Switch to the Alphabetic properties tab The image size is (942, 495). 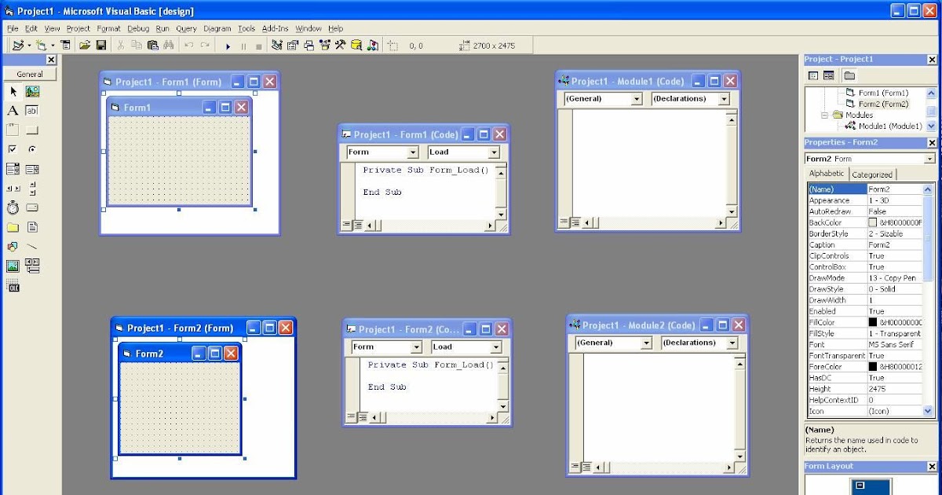point(827,174)
